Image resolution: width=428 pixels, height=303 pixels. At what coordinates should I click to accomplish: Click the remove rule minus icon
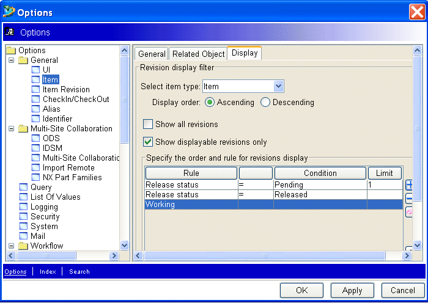[408, 198]
